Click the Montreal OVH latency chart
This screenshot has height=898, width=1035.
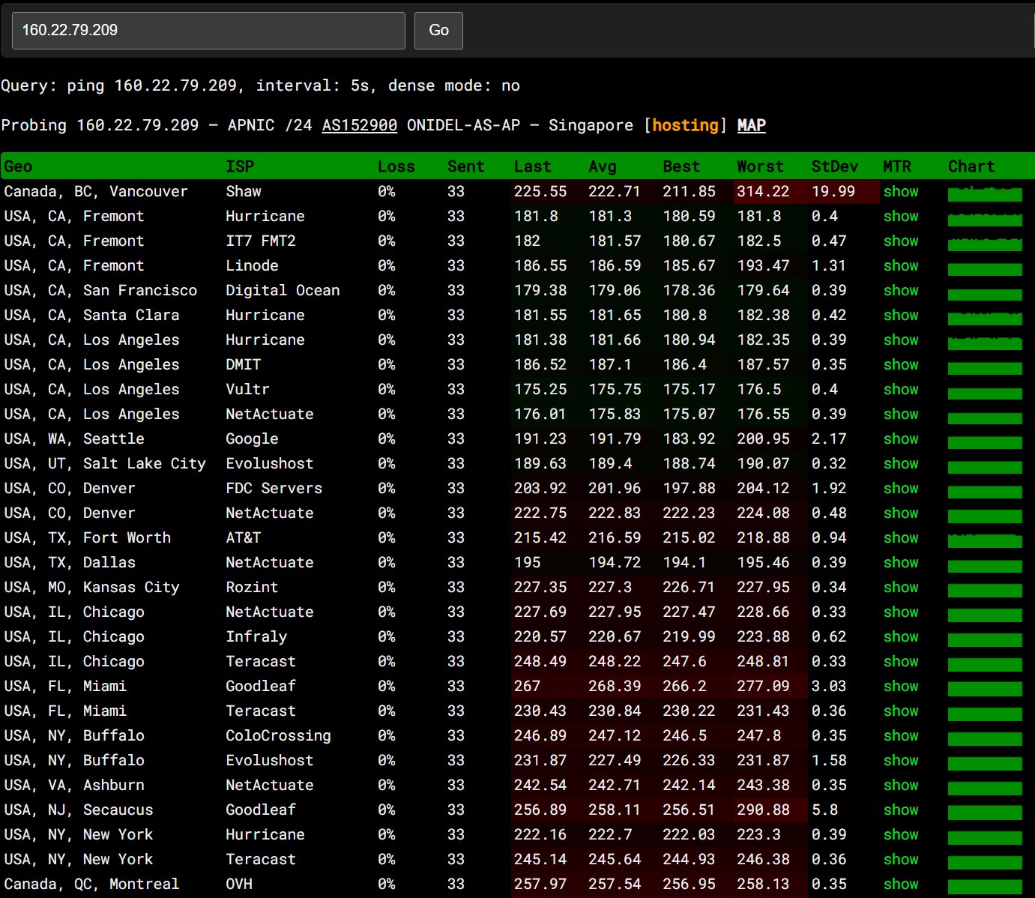pyautogui.click(x=985, y=887)
